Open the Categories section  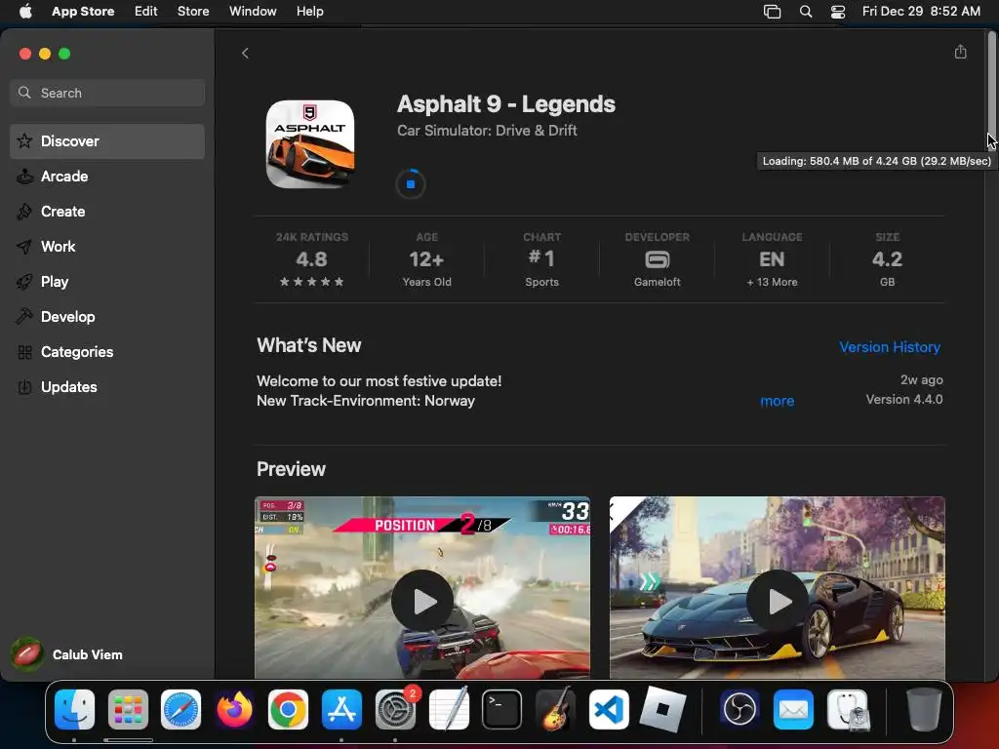[x=107, y=351]
